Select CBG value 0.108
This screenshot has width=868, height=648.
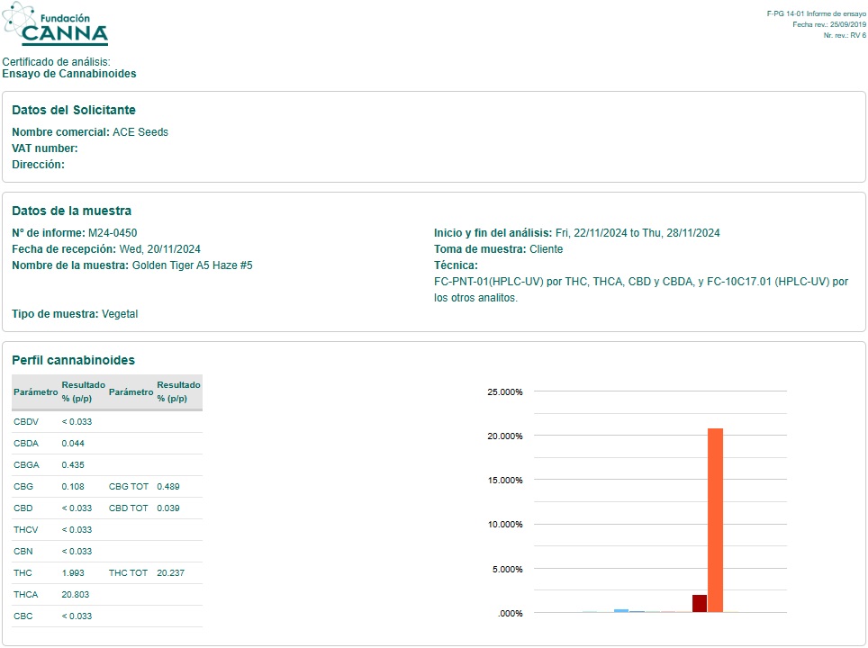click(73, 486)
